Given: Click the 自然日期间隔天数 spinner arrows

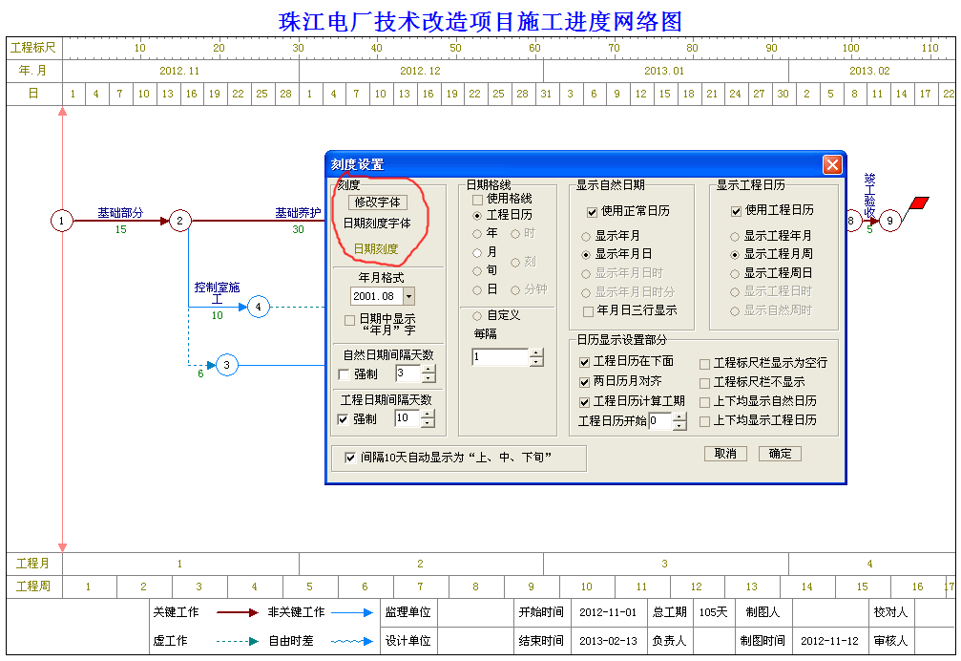Looking at the screenshot, I should (428, 373).
